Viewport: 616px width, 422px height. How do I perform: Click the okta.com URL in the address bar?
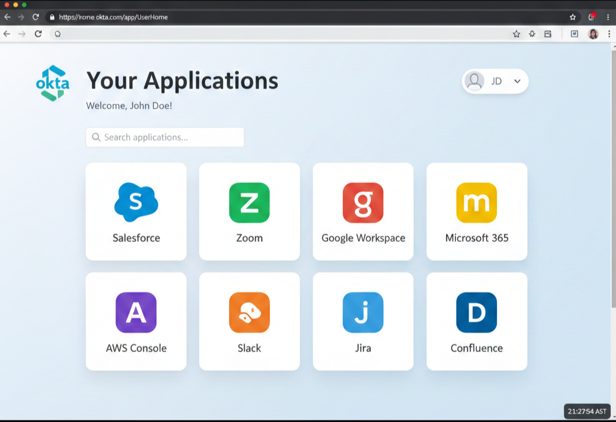(113, 17)
